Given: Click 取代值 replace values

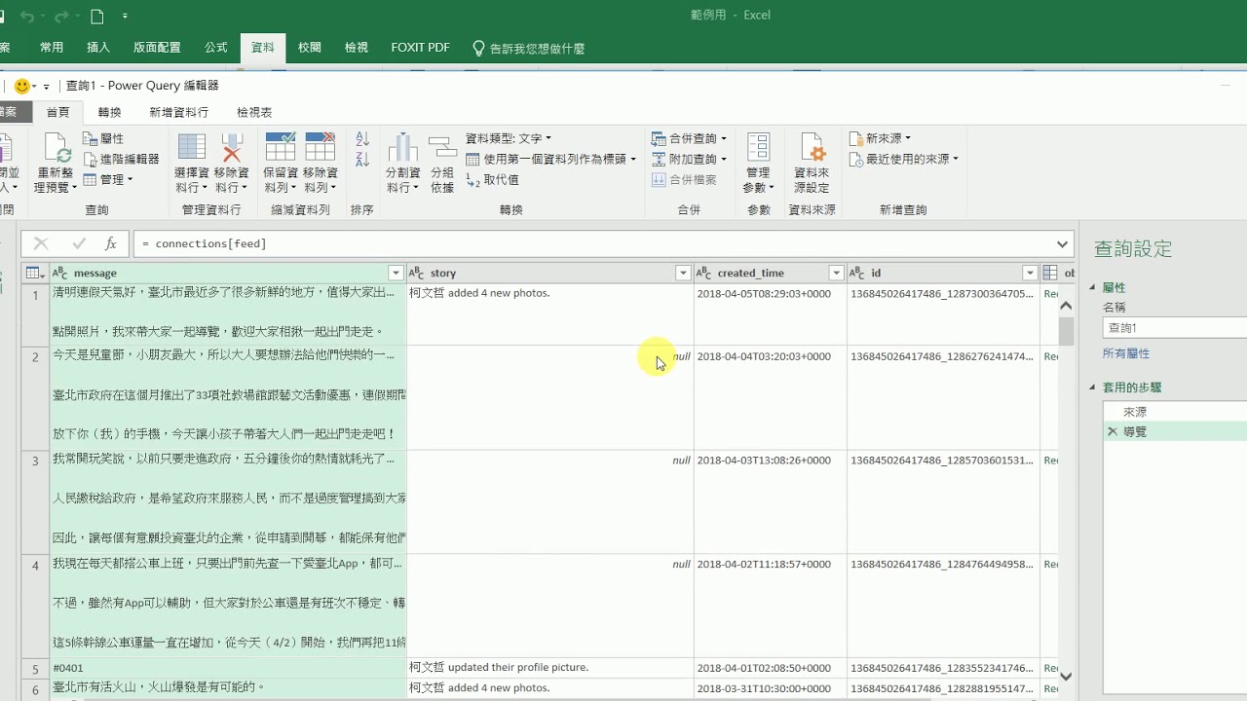Looking at the screenshot, I should click(493, 179).
